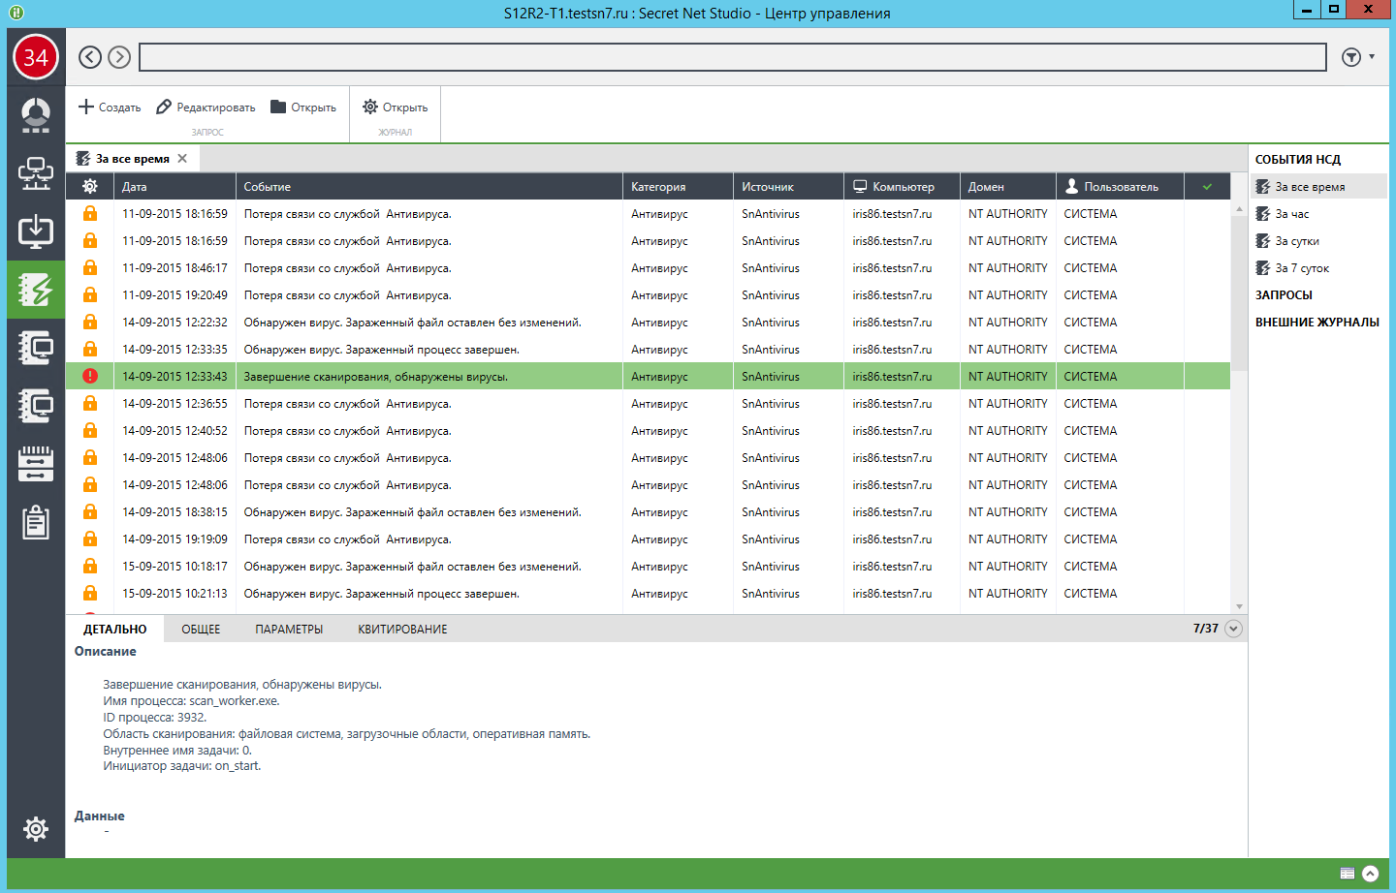
Task: Click the address bar input field
Action: click(x=732, y=57)
